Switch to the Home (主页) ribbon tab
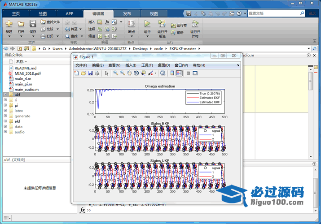 [x=16, y=14]
